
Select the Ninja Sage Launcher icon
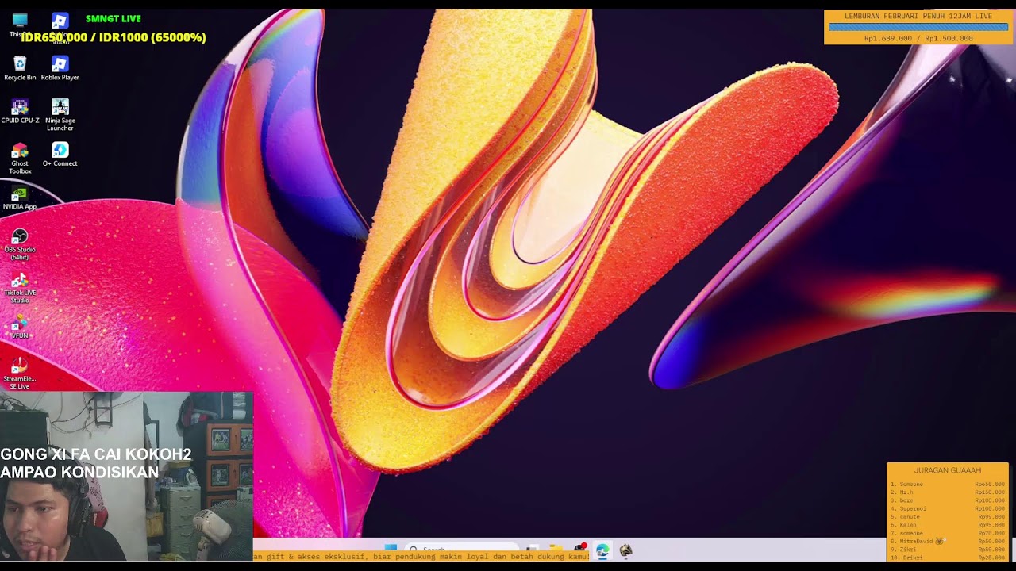(60, 115)
